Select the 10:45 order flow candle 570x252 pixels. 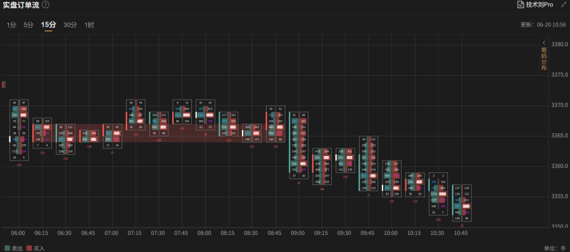[x=462, y=203]
